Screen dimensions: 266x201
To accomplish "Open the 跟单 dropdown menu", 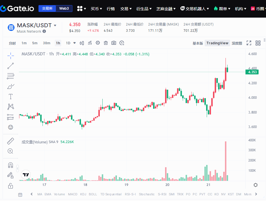I will [222, 9].
